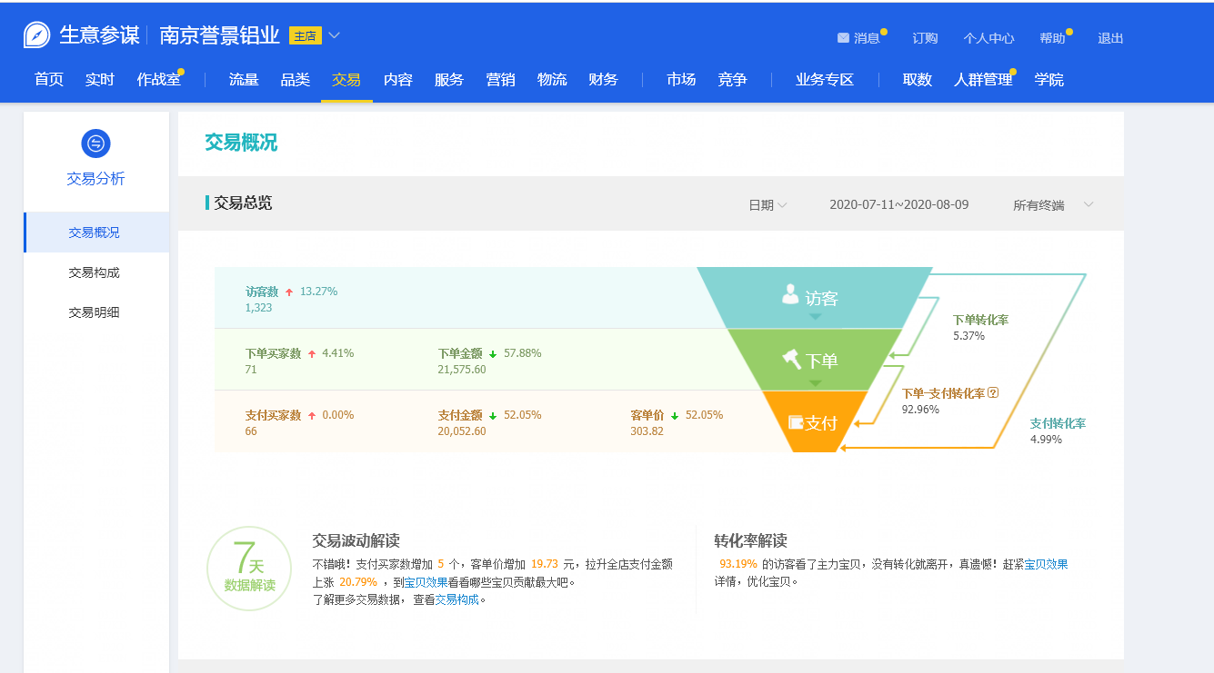Open the 交易构成 link in 交易波动解读
The height and width of the screenshot is (673, 1214).
point(457,599)
